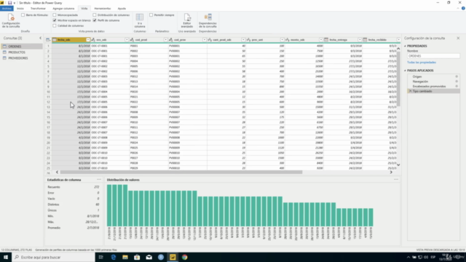
Task: Open Edge browser from the taskbar
Action: [x=114, y=257]
